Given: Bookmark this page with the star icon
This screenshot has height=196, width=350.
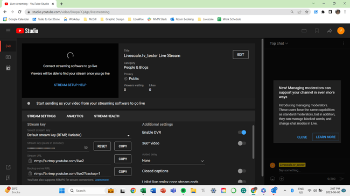Looking at the screenshot, I should (307, 12).
